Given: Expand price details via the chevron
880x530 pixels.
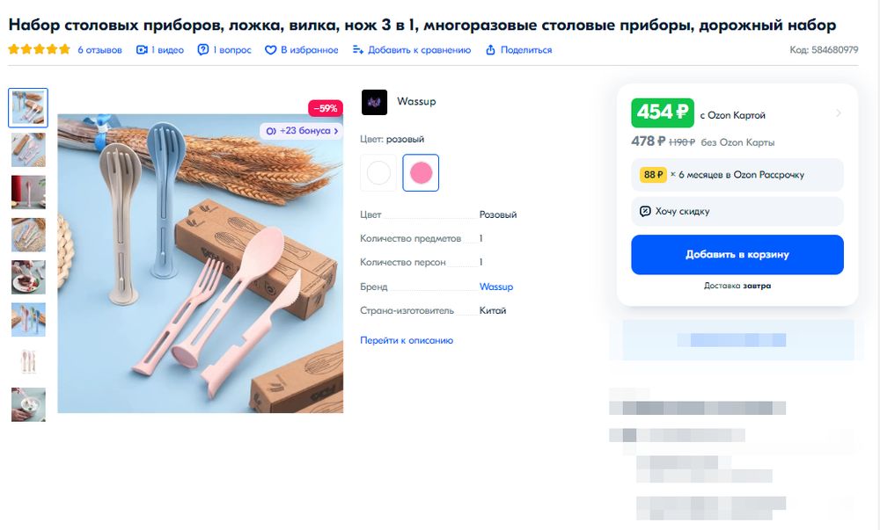Looking at the screenshot, I should (840, 113).
